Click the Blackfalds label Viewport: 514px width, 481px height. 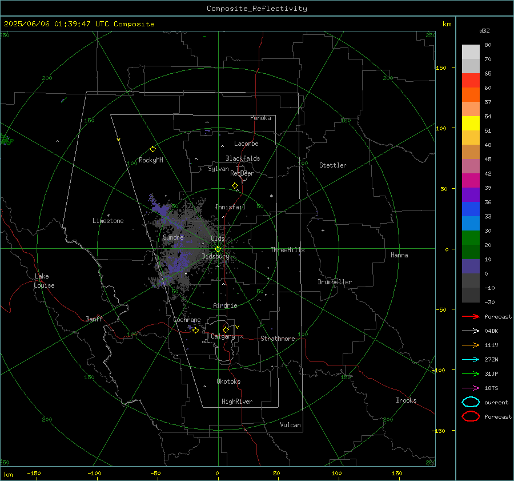click(x=243, y=158)
